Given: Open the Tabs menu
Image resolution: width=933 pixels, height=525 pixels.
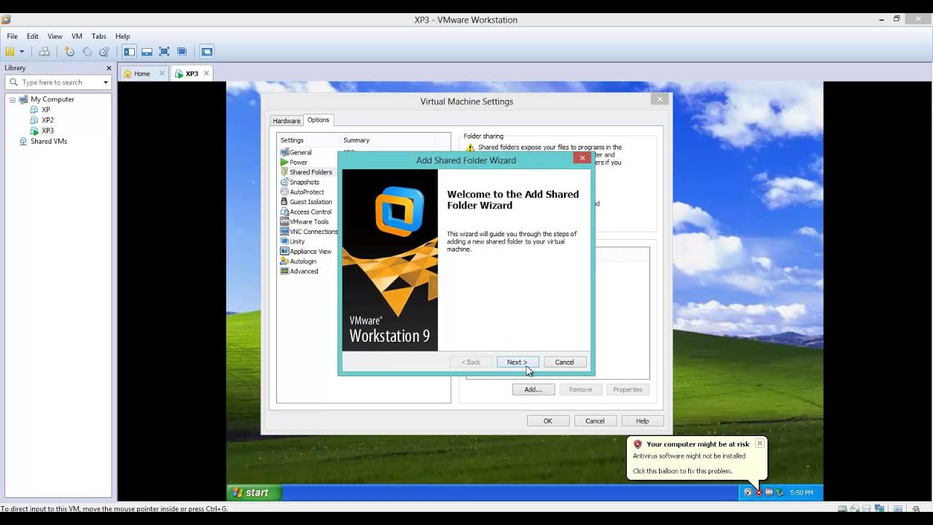Looking at the screenshot, I should 99,36.
